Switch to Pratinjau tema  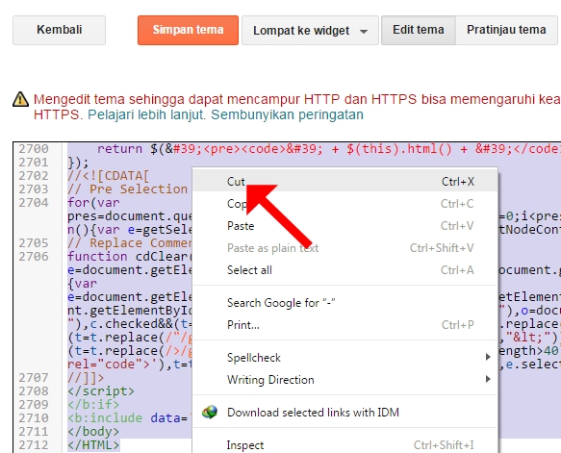(x=506, y=30)
